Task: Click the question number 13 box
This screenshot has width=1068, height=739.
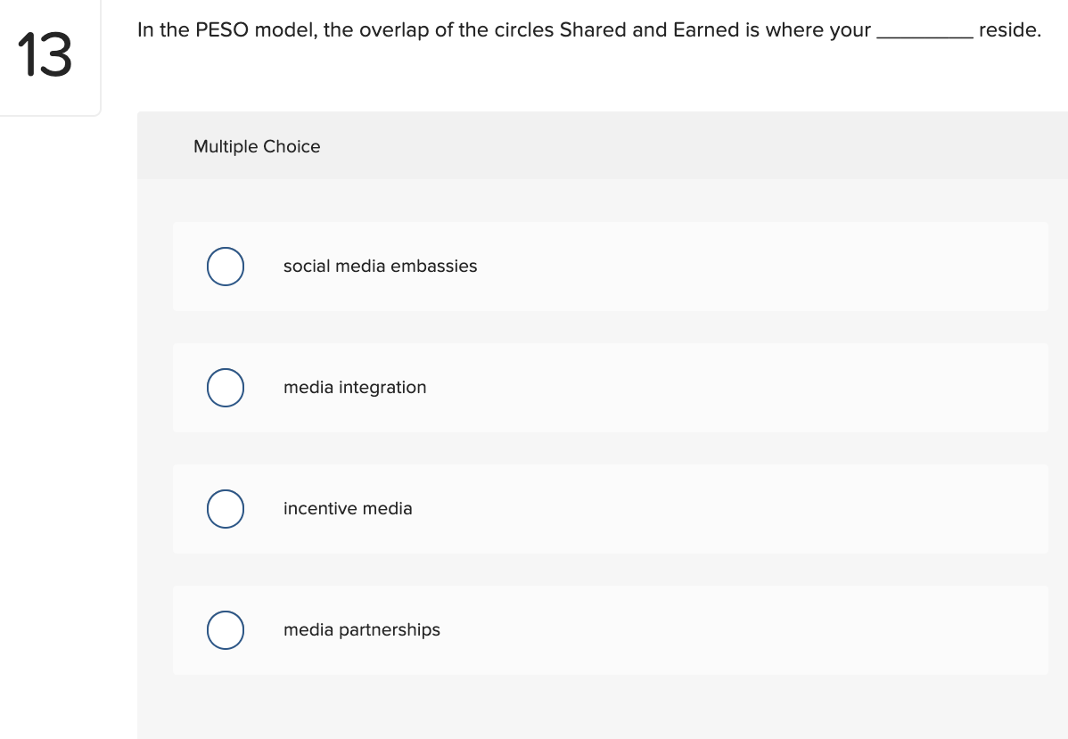Action: pos(45,55)
